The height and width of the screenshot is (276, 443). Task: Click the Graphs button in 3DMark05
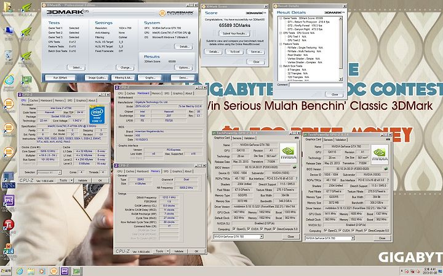click(x=150, y=78)
